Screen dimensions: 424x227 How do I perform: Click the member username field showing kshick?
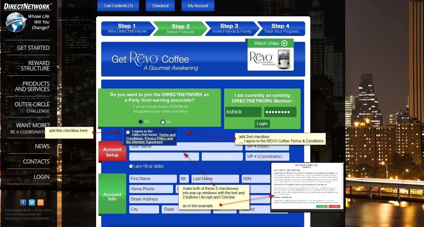243,112
